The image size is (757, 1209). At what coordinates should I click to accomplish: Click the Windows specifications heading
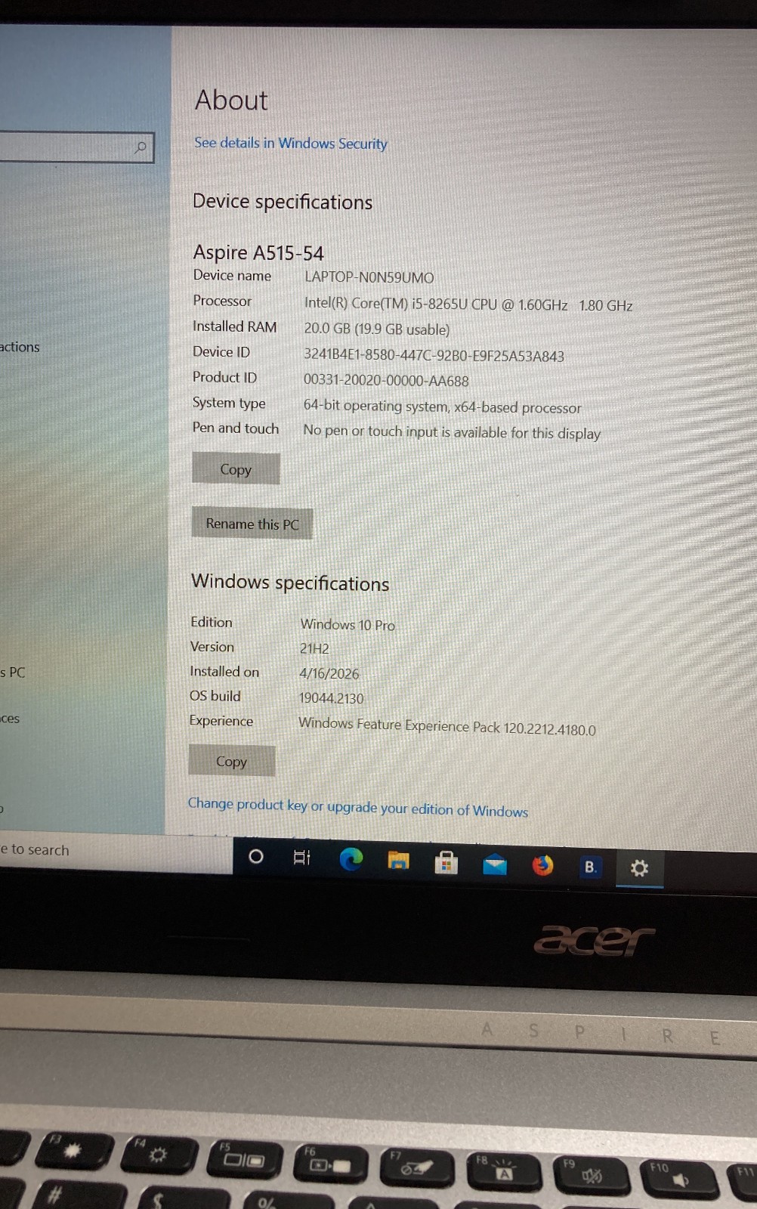coord(290,583)
